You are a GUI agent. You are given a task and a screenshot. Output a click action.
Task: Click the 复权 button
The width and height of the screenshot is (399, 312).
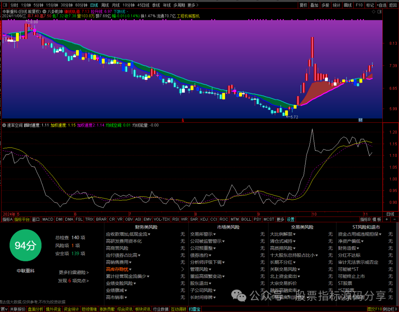point(303,5)
